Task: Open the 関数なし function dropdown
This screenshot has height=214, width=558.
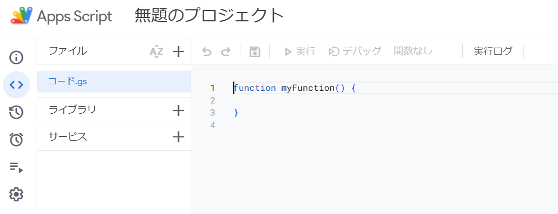Action: pyautogui.click(x=413, y=51)
